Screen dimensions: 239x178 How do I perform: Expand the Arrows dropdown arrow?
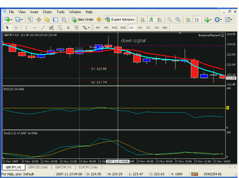coord(89,28)
